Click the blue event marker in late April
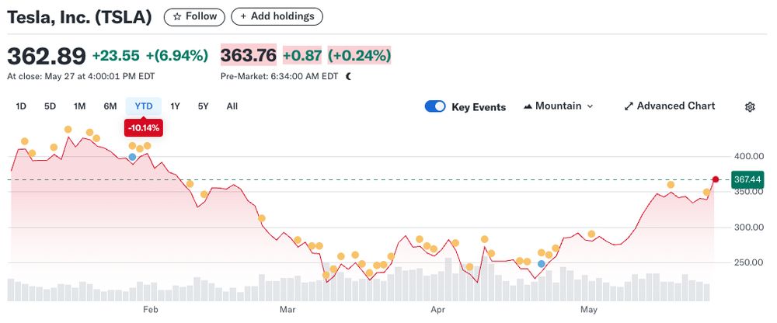This screenshot has width=777, height=323. pos(541,263)
